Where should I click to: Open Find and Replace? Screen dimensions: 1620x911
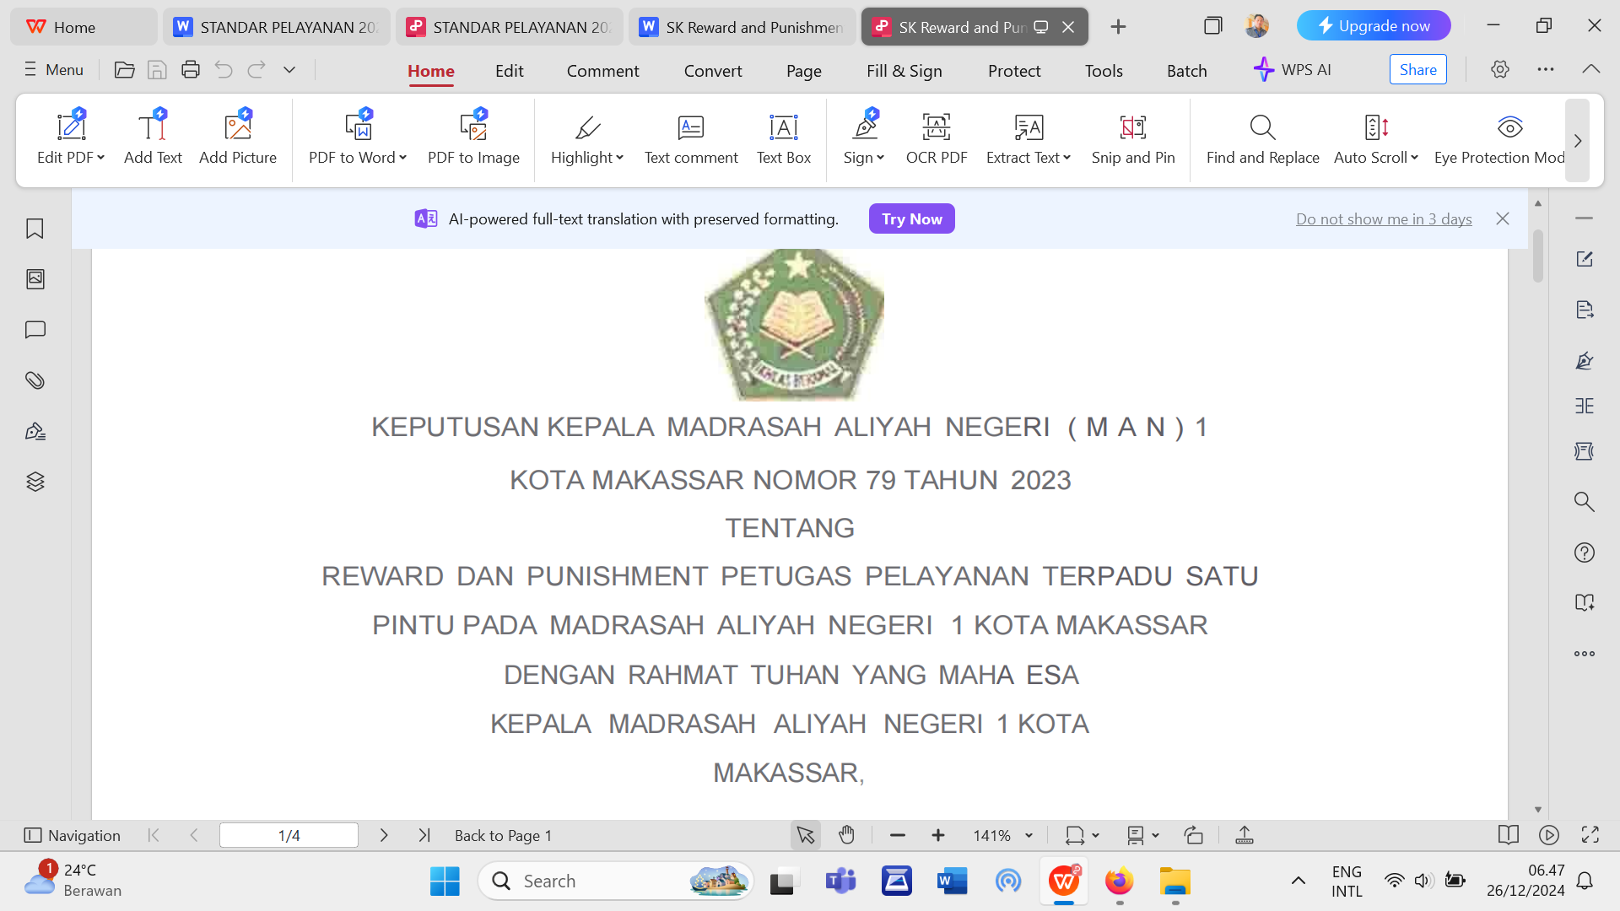pyautogui.click(x=1263, y=139)
